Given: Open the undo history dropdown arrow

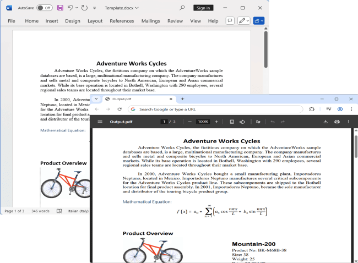Looking at the screenshot, I should [77, 8].
